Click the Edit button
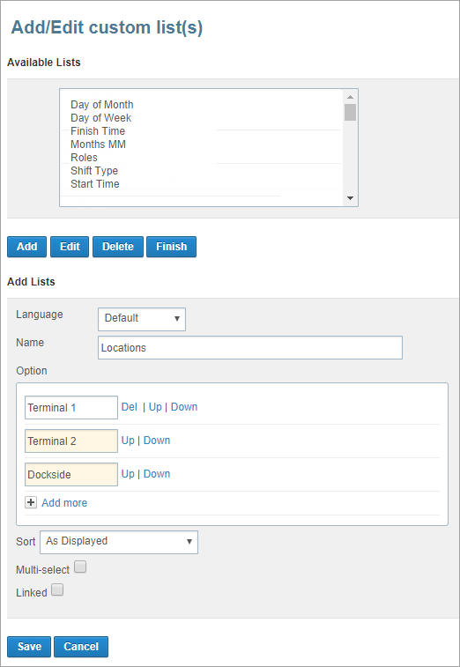Viewport: 460px width, 667px height. pos(70,247)
